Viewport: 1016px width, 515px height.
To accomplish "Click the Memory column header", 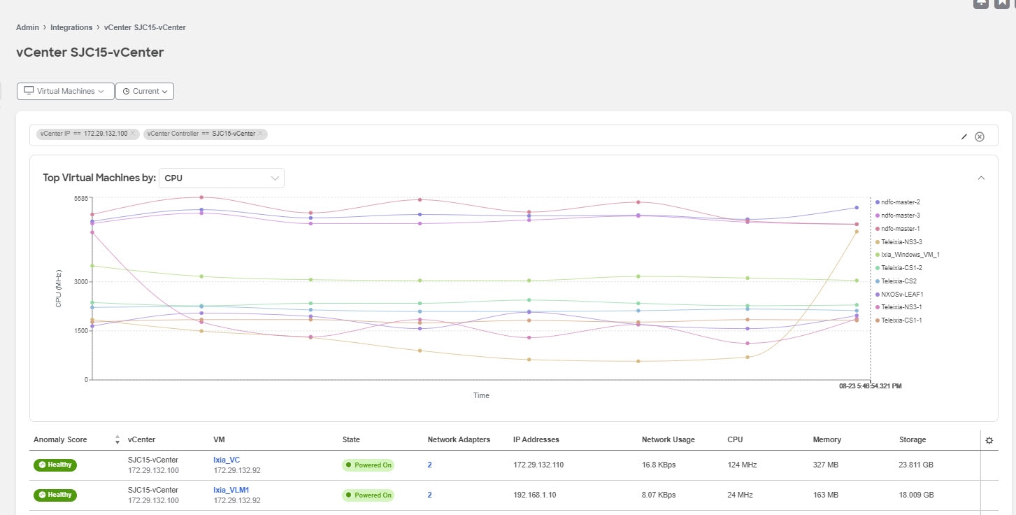I will [827, 440].
